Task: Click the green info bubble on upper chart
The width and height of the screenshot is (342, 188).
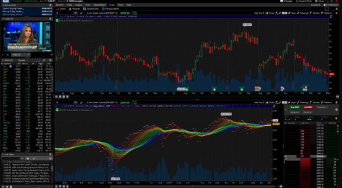Action: click(x=57, y=20)
